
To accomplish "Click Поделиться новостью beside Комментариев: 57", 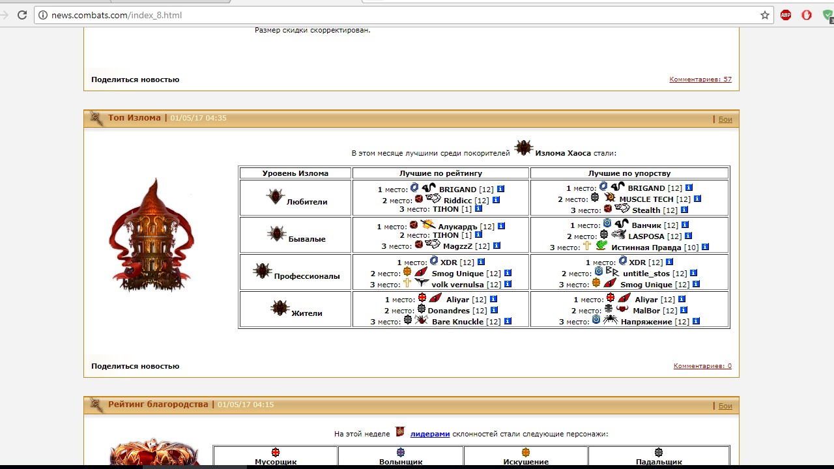I will [x=135, y=79].
